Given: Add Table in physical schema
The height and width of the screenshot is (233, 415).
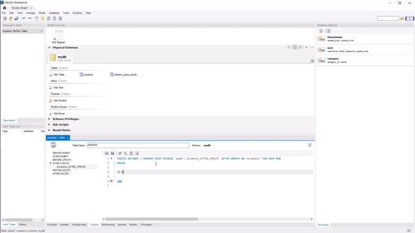Looking at the screenshot, I should 57,75.
